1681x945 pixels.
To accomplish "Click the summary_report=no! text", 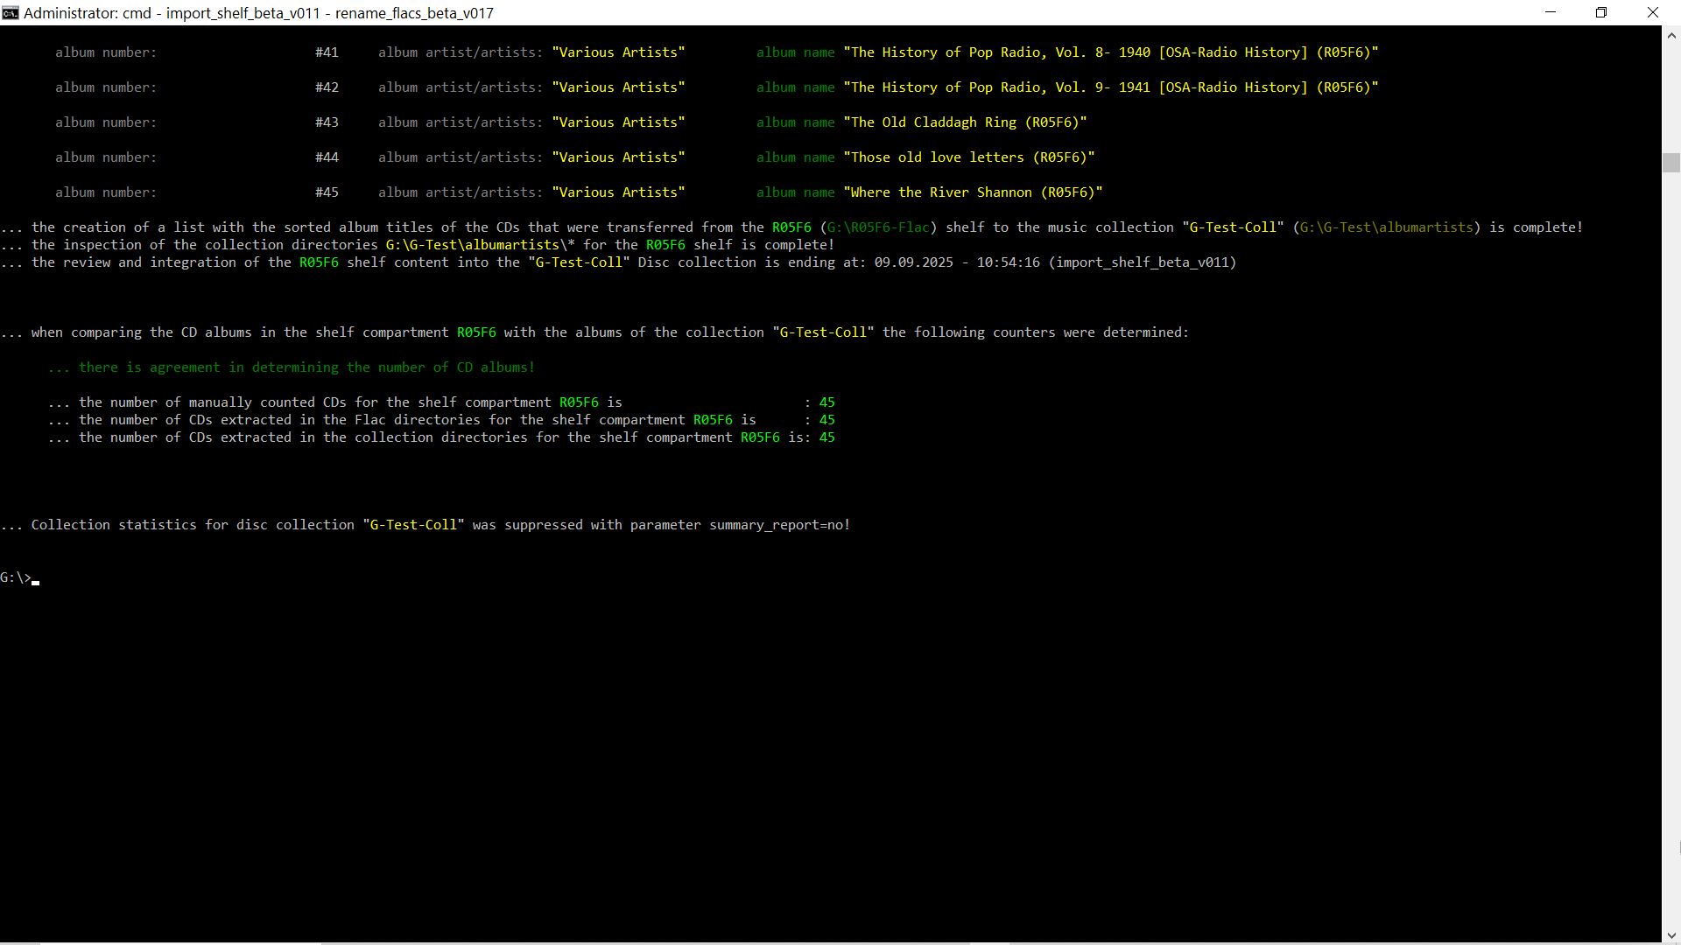I will [779, 525].
